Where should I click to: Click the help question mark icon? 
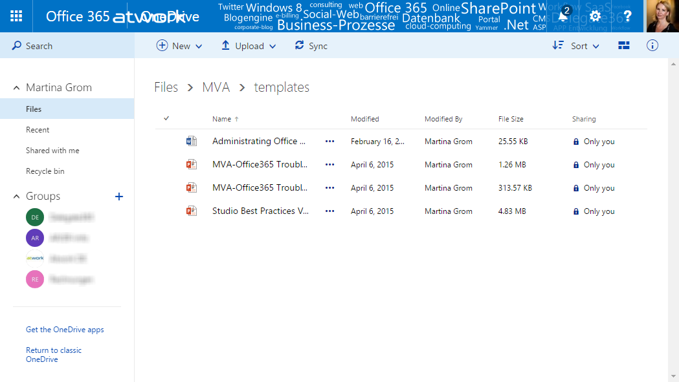tap(627, 16)
